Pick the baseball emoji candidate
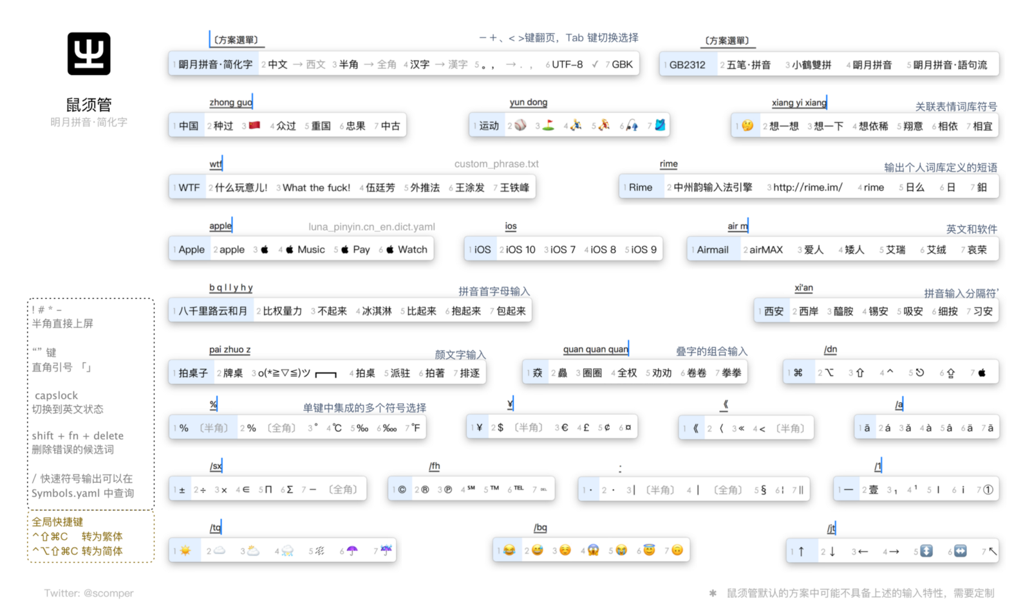The image size is (1030, 612). tap(520, 125)
